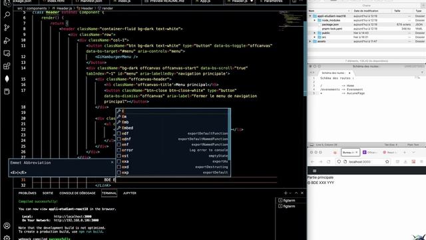The width and height of the screenshot is (426, 240).
Task: Switch to the TERMINAL panel tab
Action: pyautogui.click(x=109, y=193)
